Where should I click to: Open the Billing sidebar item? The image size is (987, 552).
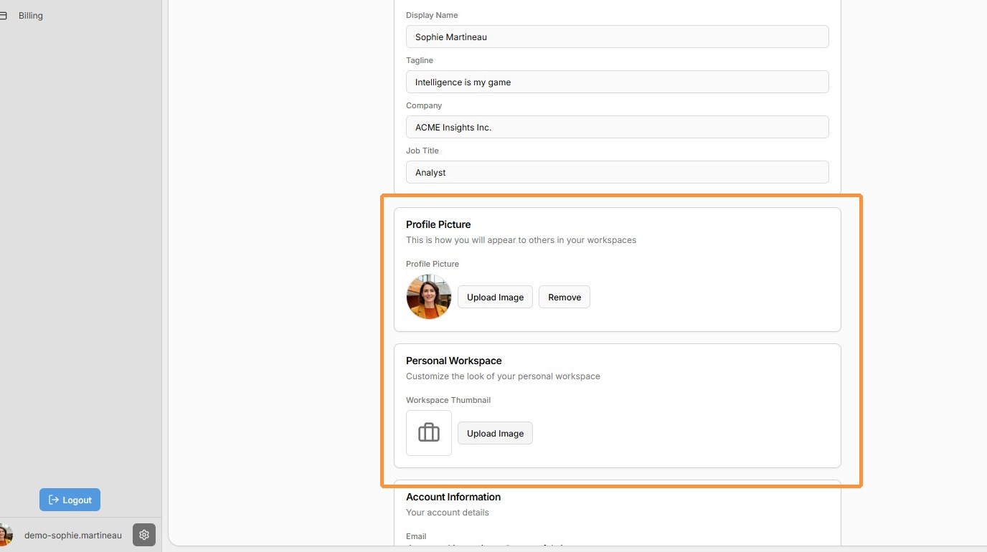click(31, 16)
